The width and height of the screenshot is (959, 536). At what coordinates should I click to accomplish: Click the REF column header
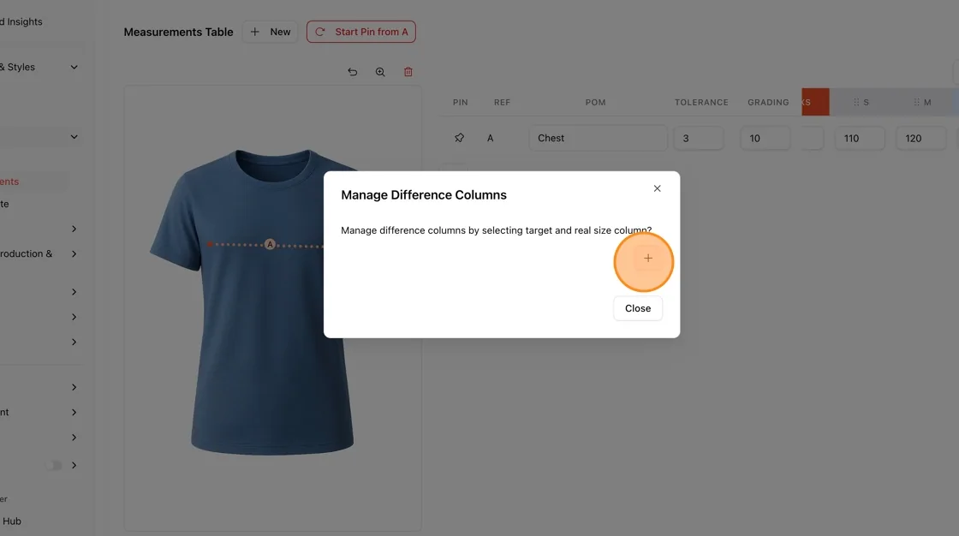pyautogui.click(x=502, y=102)
